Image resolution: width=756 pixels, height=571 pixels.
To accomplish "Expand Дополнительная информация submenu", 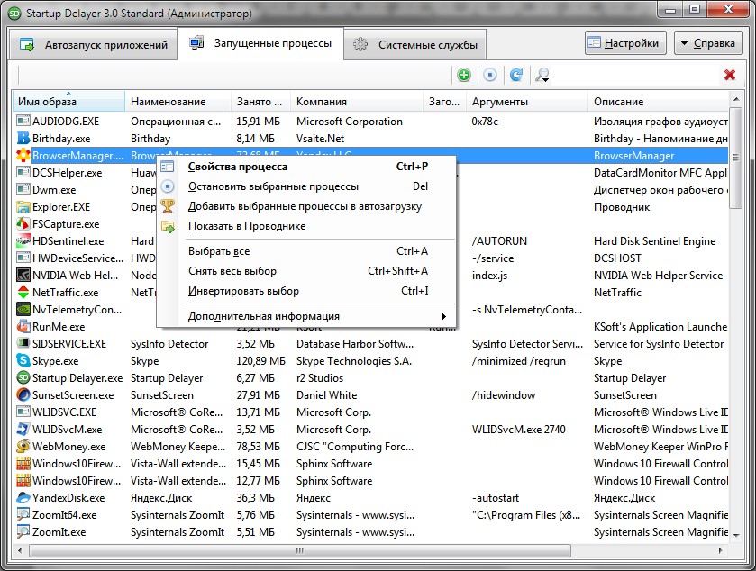I will tap(307, 316).
